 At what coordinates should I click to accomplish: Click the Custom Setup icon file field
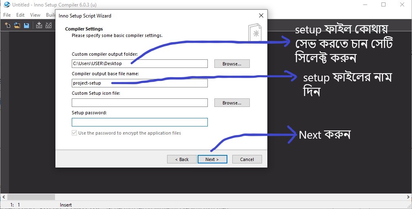[139, 102]
